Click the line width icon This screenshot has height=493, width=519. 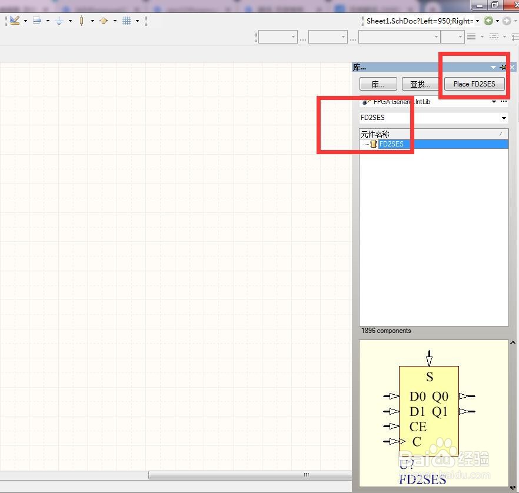471,36
